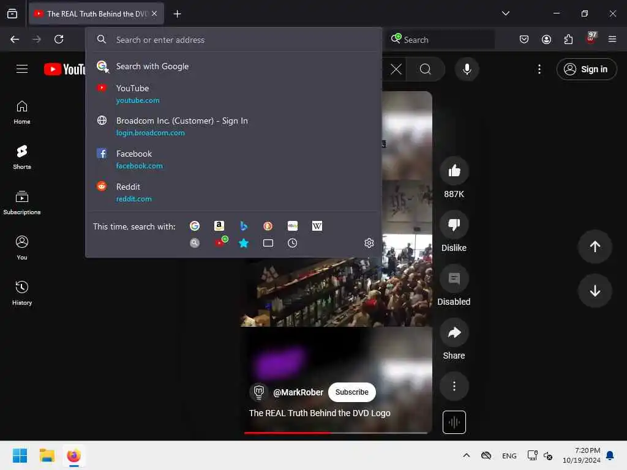Viewport: 627px width, 470px height.
Task: Focus the Firefox Search bar
Action: (440, 40)
